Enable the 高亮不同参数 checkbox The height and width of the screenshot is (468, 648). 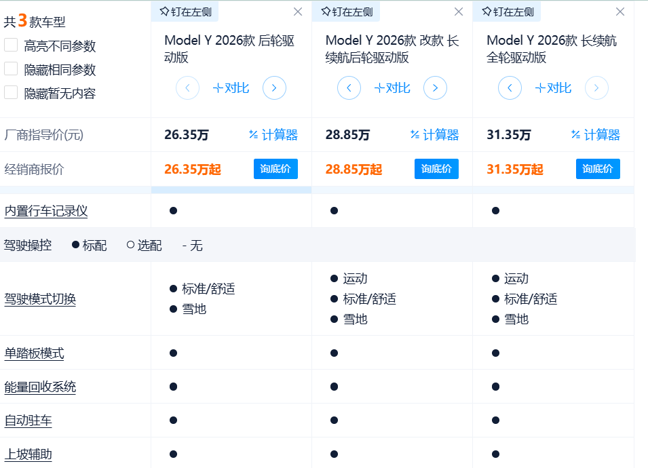coord(11,45)
